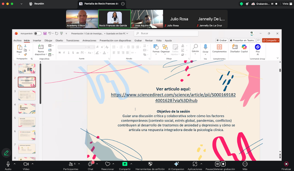
Task: Expand the audio options chevron
Action: click(x=15, y=164)
